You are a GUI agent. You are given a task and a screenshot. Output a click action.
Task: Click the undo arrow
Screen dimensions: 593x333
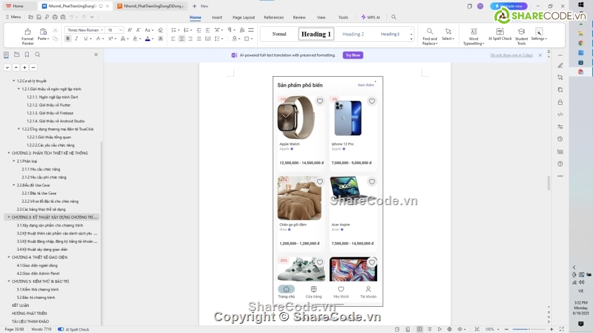(72, 17)
